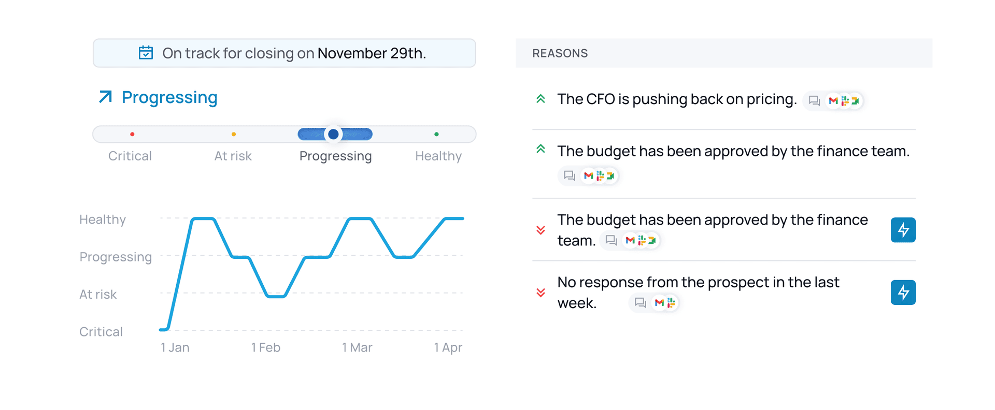Click Slack icon on No response reason
The image size is (995, 410).
pos(671,303)
